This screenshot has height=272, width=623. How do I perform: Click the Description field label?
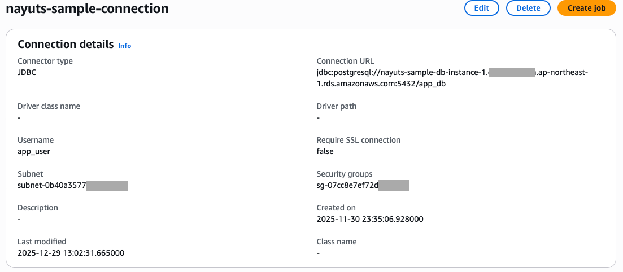[38, 208]
